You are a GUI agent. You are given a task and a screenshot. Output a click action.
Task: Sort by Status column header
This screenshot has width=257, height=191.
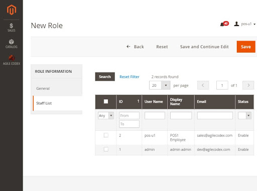[x=244, y=102]
